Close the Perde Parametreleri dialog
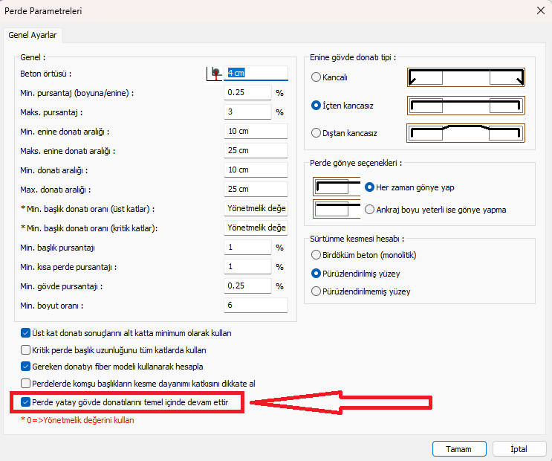Image resolution: width=552 pixels, height=461 pixels. 539,10
